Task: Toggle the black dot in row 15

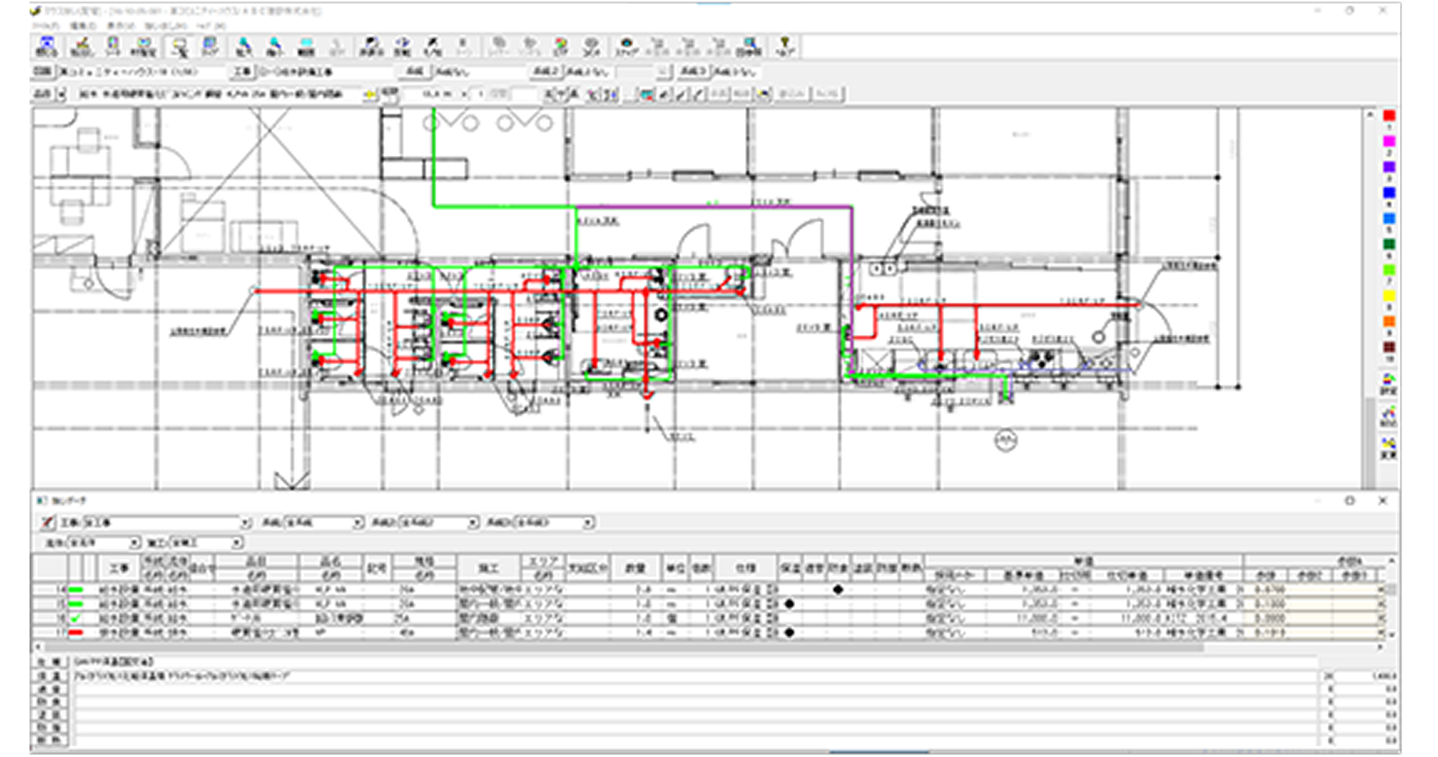Action: click(x=789, y=604)
